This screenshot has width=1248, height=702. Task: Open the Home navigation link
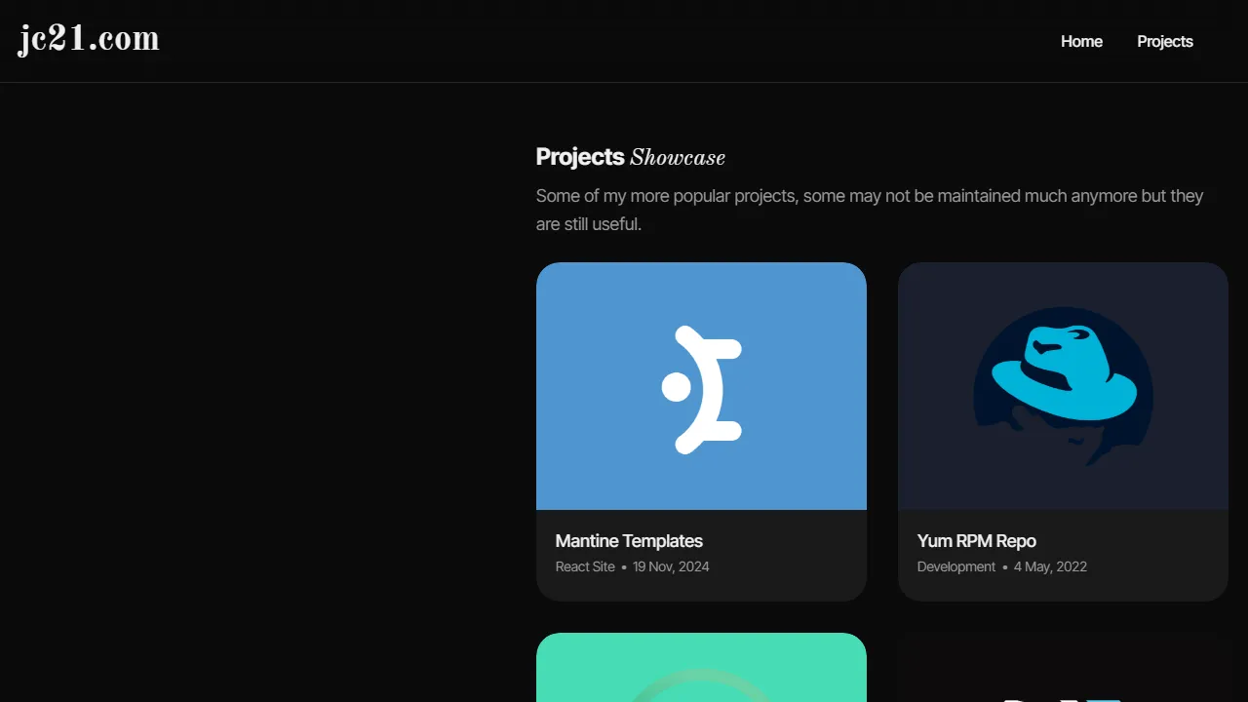1081,41
